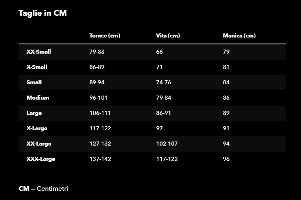This screenshot has width=301, height=200.
Task: Click the 106-111 chest value for Large
Action: (100, 113)
